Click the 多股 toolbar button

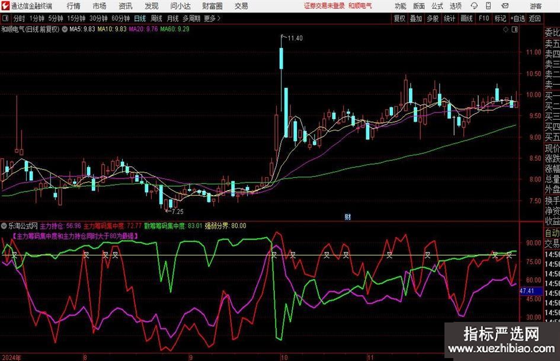[x=433, y=18]
